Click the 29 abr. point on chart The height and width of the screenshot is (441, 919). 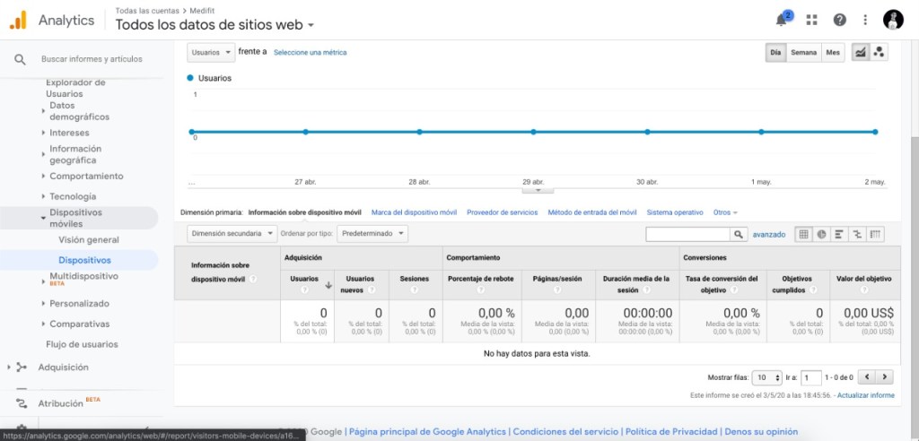[x=533, y=132]
